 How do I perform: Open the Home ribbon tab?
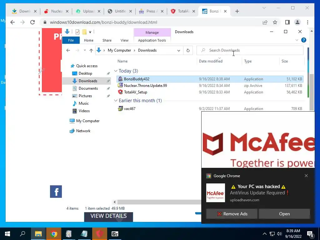[x=88, y=40]
